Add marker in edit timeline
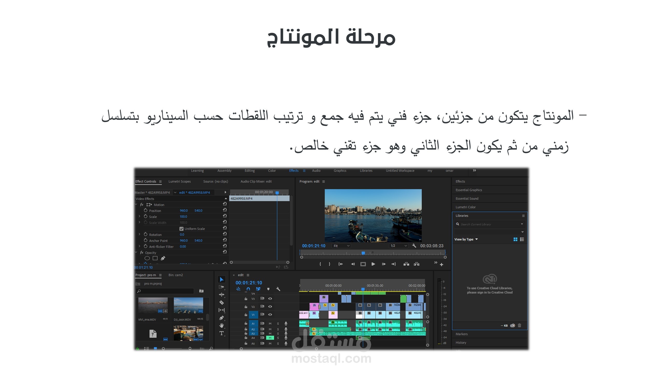Image resolution: width=663 pixels, height=373 pixels. click(268, 289)
